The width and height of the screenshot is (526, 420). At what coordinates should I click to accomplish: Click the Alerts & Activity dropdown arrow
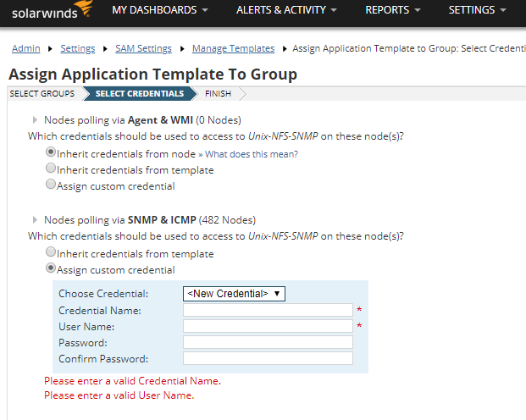334,10
